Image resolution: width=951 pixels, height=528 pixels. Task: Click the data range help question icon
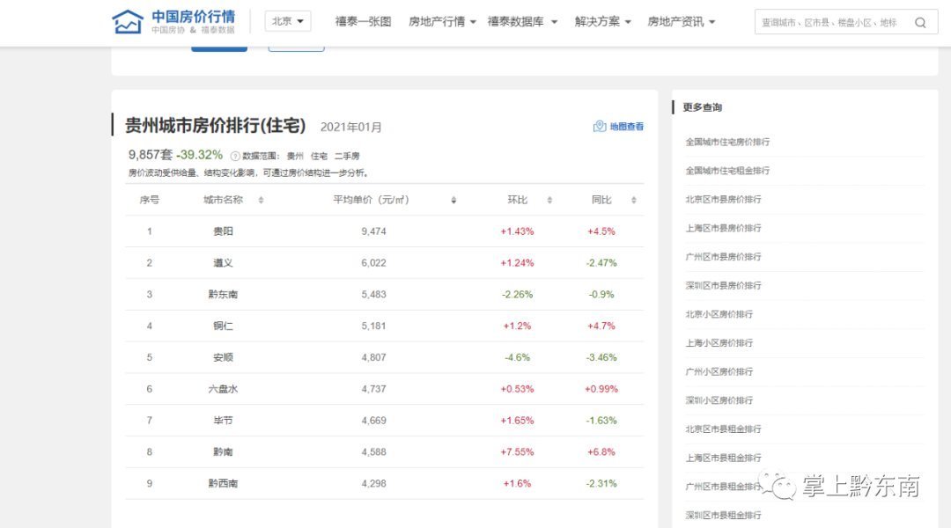pyautogui.click(x=235, y=156)
